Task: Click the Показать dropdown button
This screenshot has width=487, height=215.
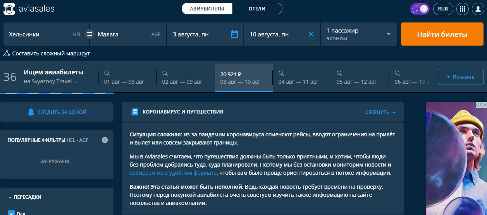Action: (461, 77)
